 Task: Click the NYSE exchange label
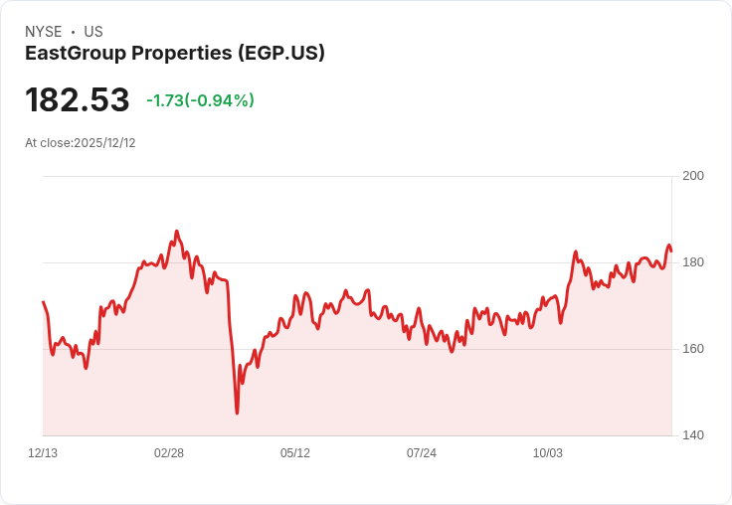(x=44, y=32)
